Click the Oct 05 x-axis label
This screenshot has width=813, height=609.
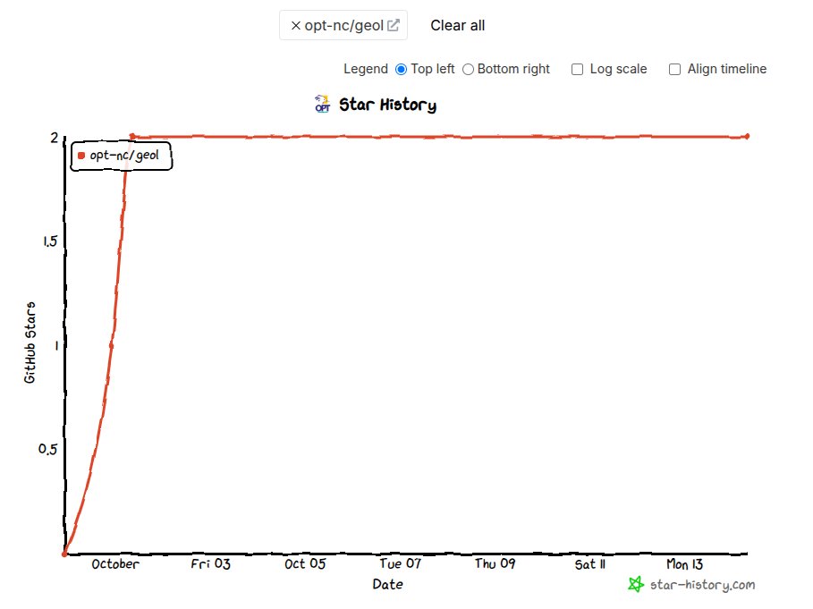305,564
